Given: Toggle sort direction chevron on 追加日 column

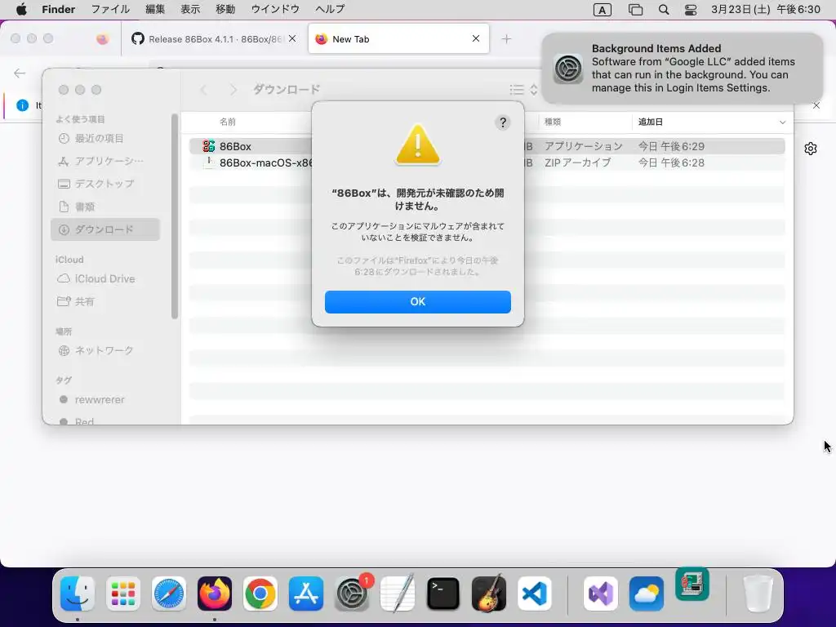Looking at the screenshot, I should 782,122.
